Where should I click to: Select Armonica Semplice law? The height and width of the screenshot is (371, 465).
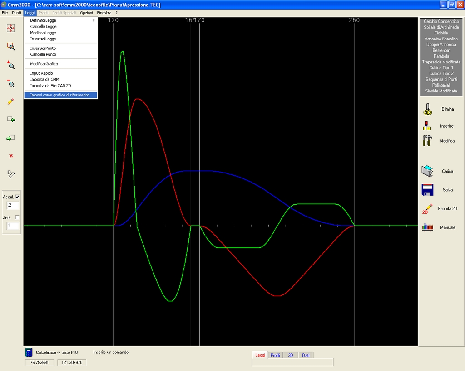coord(441,39)
